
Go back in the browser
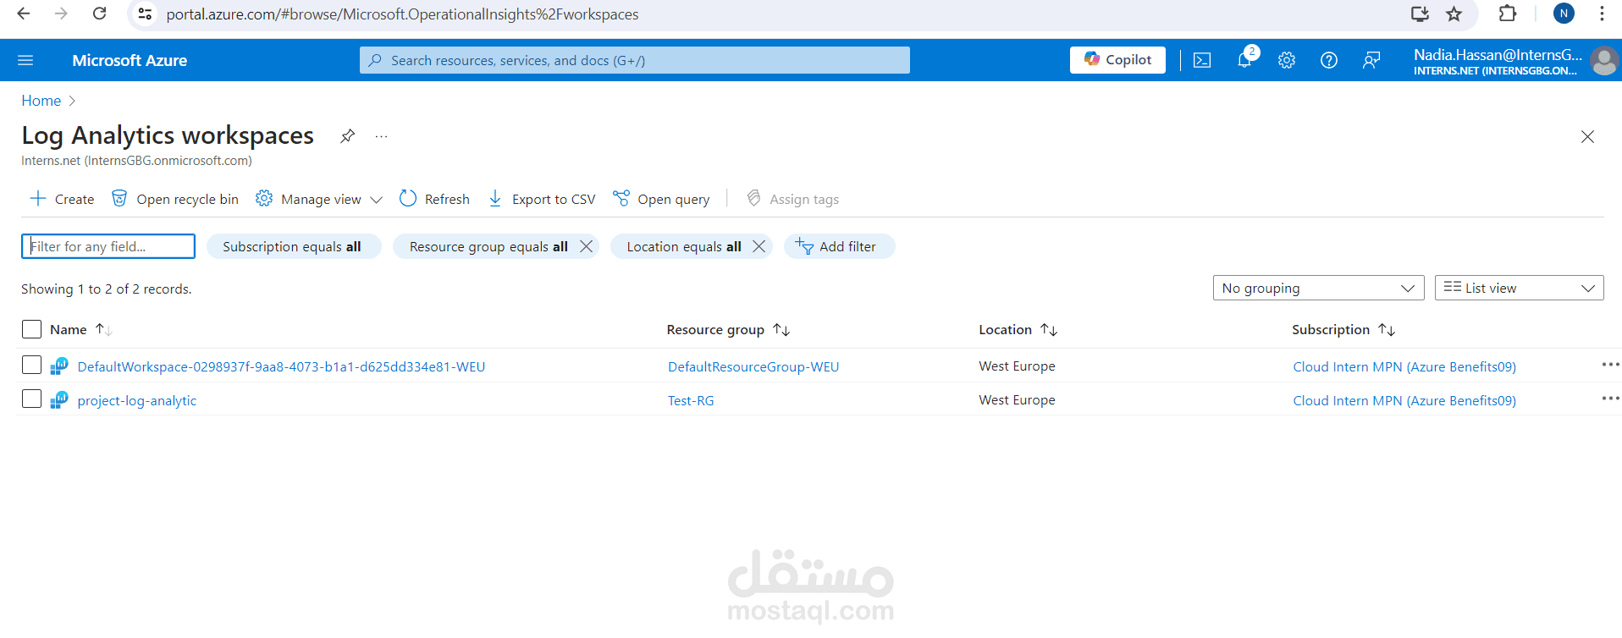[24, 14]
